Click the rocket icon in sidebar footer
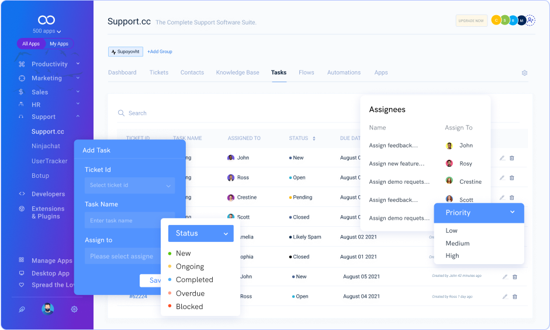Viewport: 550px width, 330px height. [22, 309]
